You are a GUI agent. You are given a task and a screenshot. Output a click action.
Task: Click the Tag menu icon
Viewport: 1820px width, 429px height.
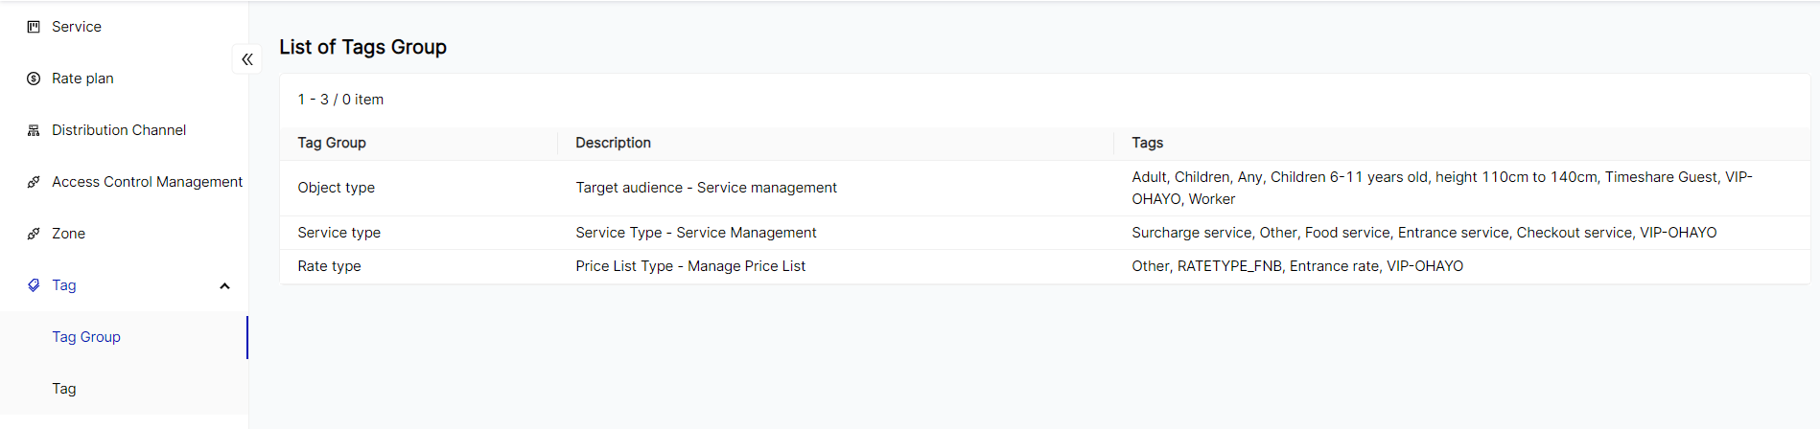[x=34, y=285]
